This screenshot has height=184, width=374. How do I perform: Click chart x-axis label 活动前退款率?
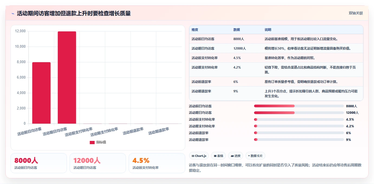133,131
